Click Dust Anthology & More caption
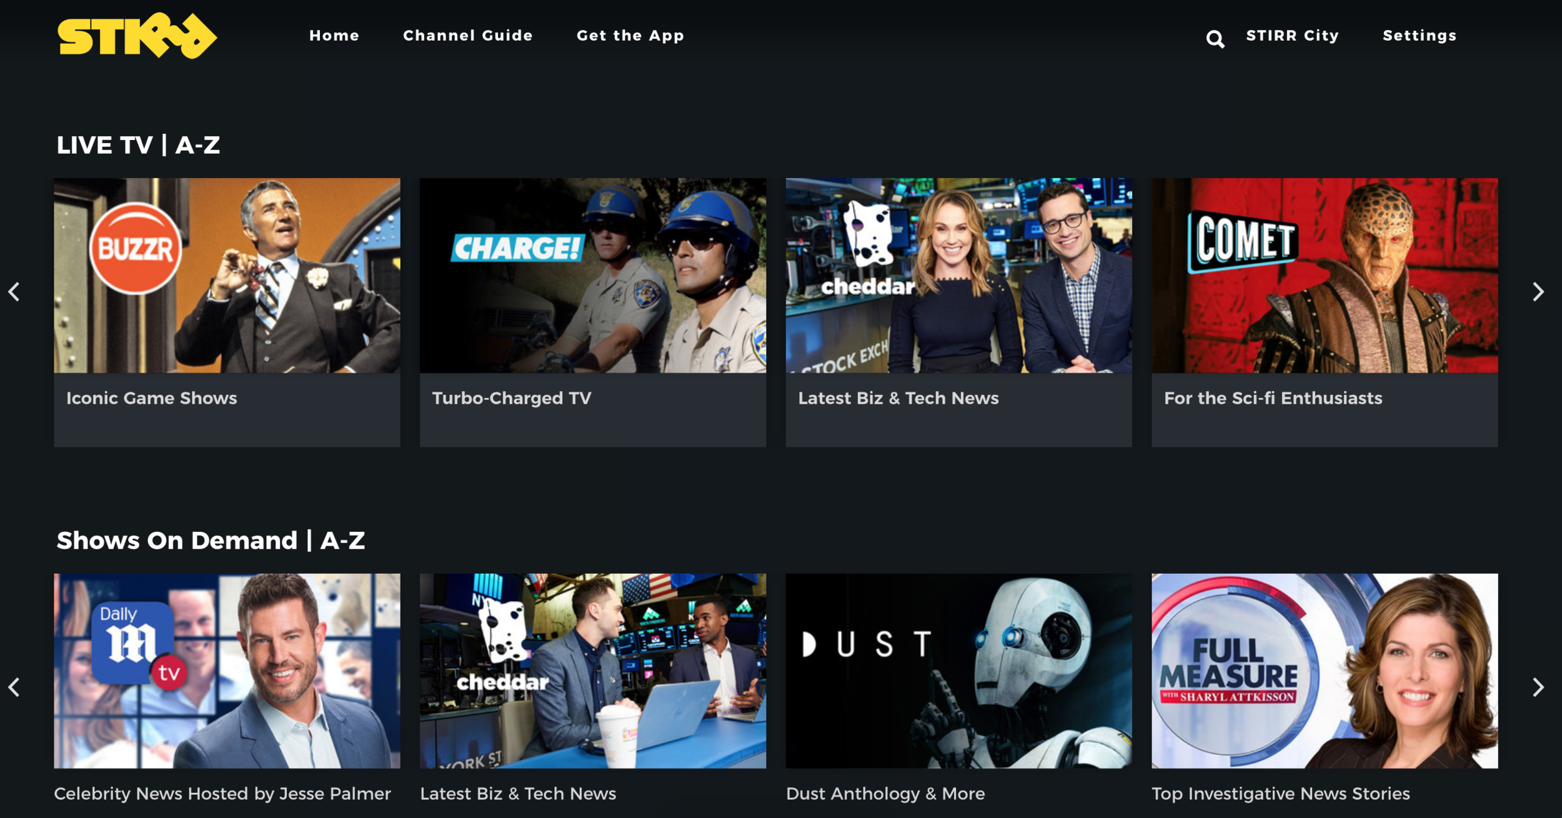This screenshot has width=1562, height=818. [x=885, y=794]
